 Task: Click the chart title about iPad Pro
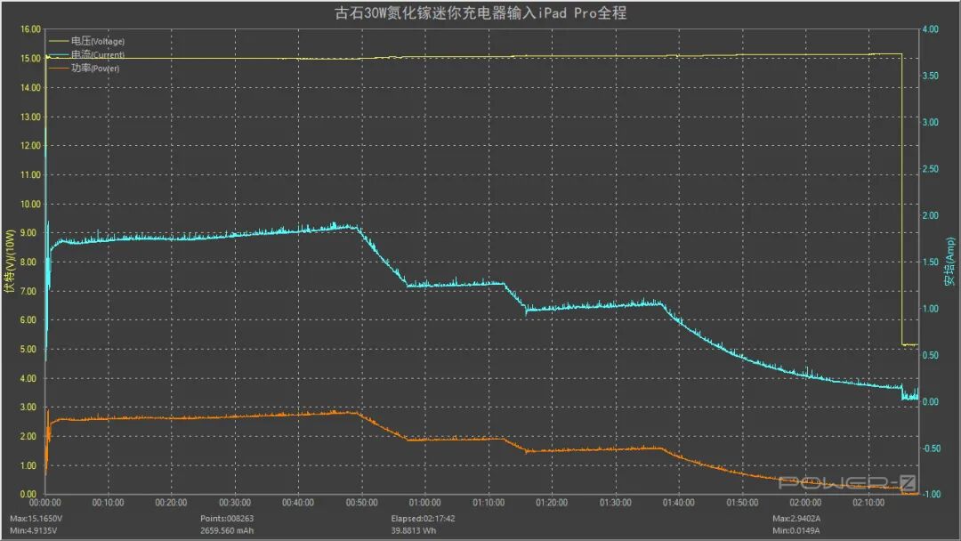coord(480,12)
